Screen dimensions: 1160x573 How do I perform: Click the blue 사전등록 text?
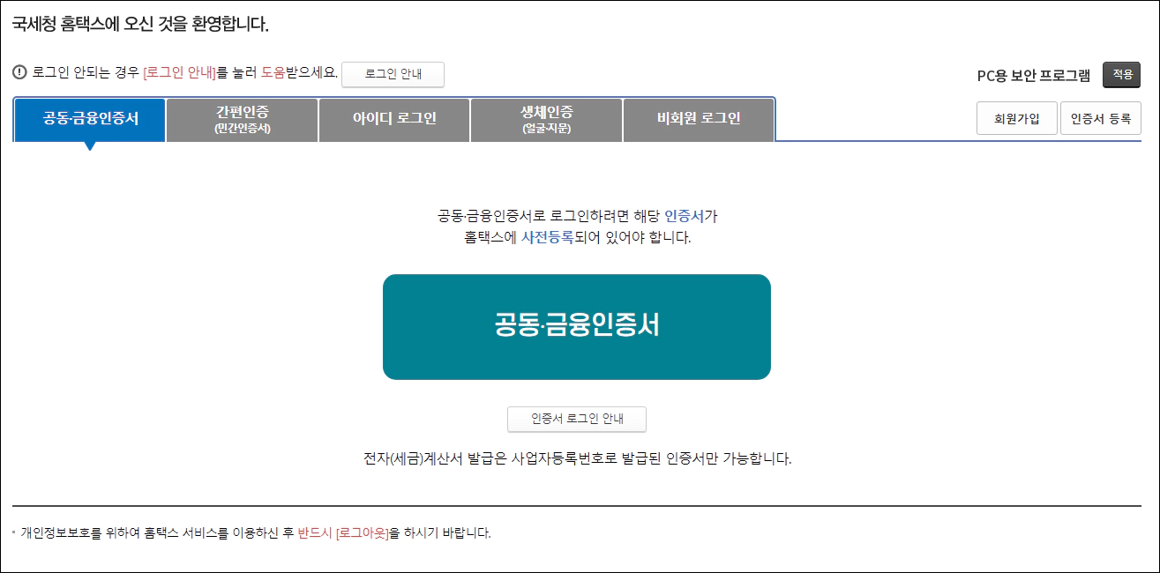(548, 237)
